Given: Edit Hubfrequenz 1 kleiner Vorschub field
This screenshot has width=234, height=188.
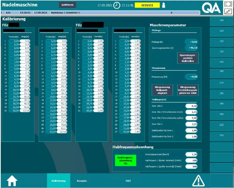Looking at the screenshot, I should (191, 160).
